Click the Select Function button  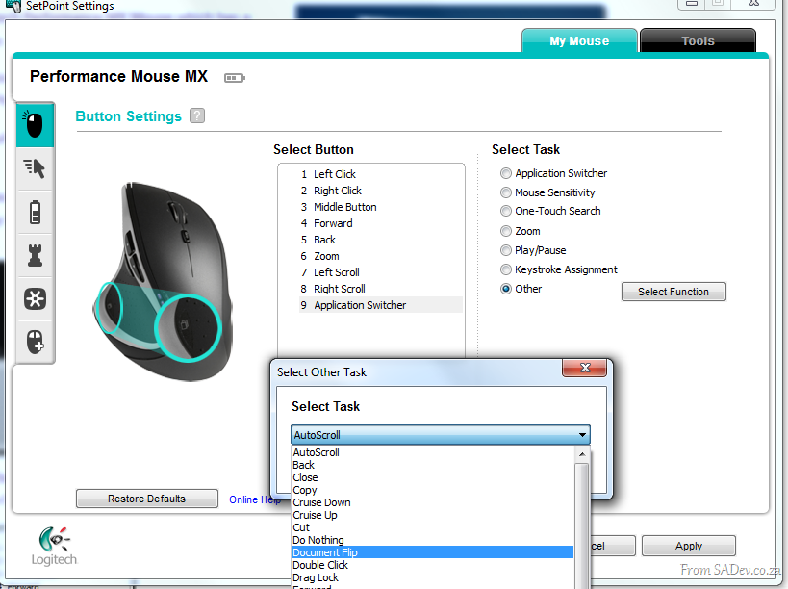click(x=674, y=292)
